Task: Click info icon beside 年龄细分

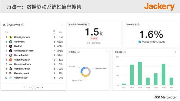Action: (125, 52)
